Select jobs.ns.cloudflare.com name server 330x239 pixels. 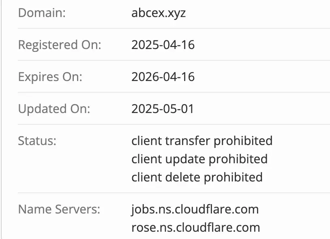tap(195, 209)
